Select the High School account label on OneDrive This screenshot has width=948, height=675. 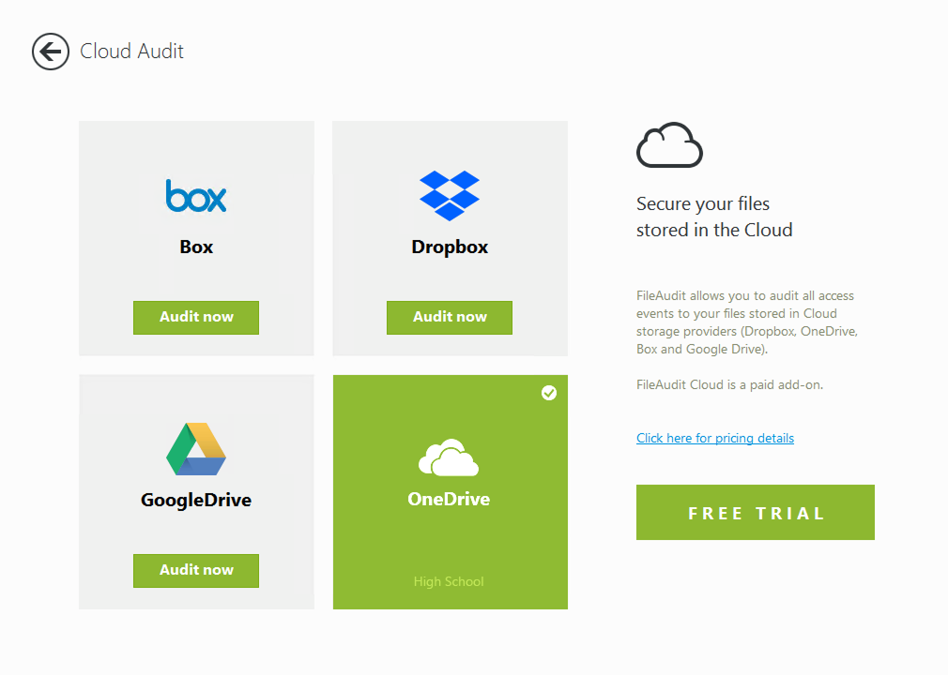pyautogui.click(x=449, y=581)
